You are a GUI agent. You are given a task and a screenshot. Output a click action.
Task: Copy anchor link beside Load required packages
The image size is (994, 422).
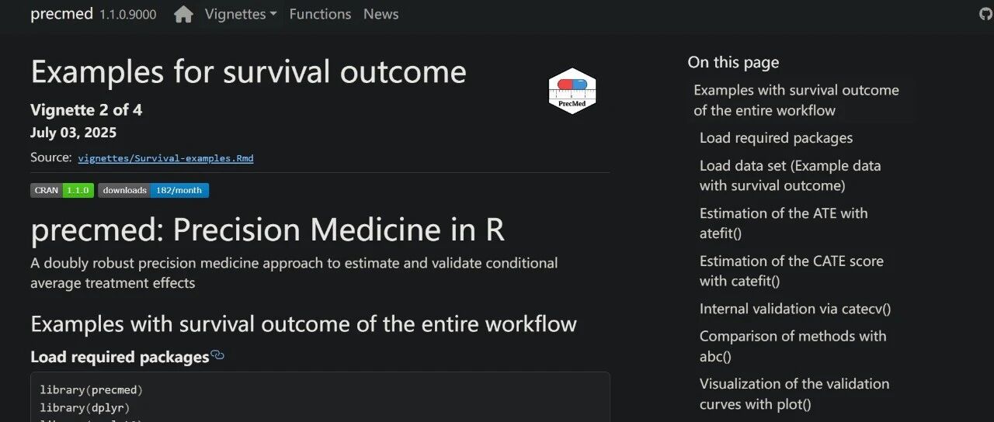point(217,355)
